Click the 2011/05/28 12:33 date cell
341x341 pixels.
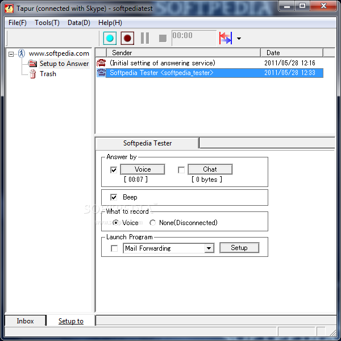290,73
